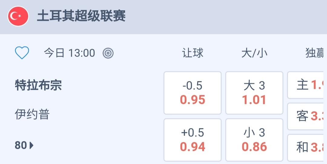Tap the triangle arrow next to 80

pyautogui.click(x=31, y=146)
